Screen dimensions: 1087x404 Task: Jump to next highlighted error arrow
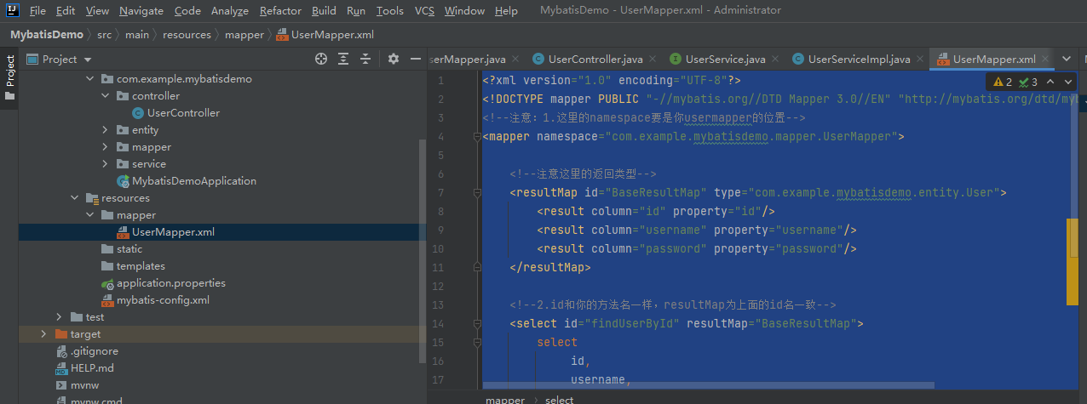pyautogui.click(x=1068, y=82)
